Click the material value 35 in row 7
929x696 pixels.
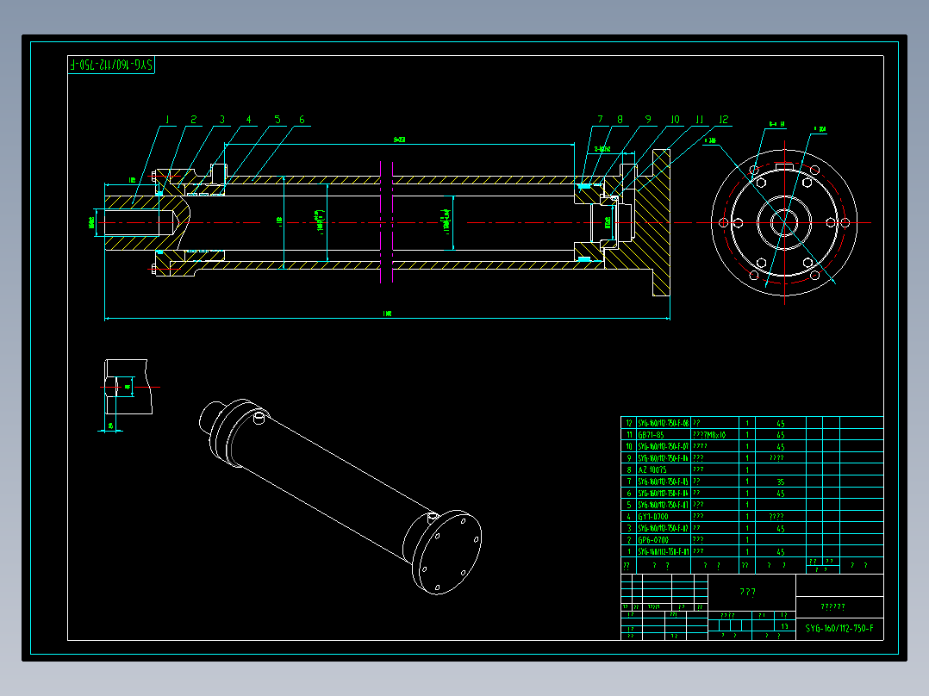pyautogui.click(x=780, y=482)
